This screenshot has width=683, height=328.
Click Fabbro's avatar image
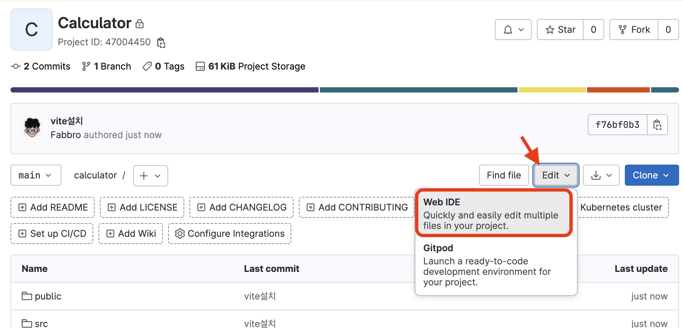tap(32, 127)
